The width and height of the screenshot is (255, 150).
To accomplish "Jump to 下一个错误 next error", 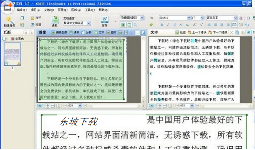I will (218, 33).
